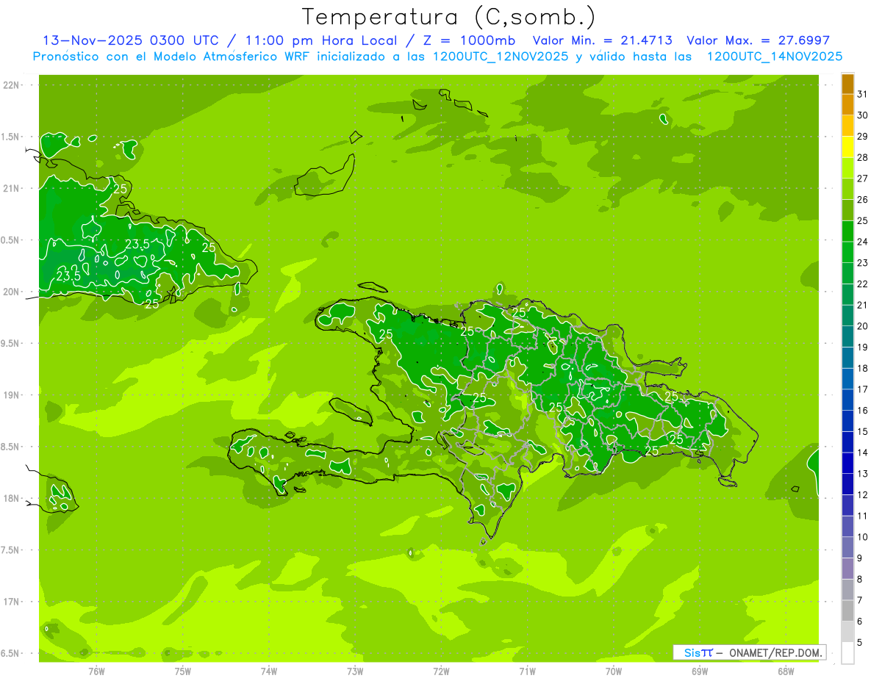Click the 69W longitude axis label
This screenshot has height=681, width=882.
tap(700, 671)
